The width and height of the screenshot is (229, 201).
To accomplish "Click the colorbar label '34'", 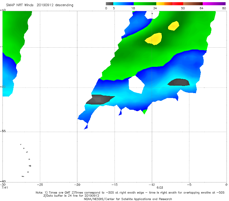I will click(155, 8).
